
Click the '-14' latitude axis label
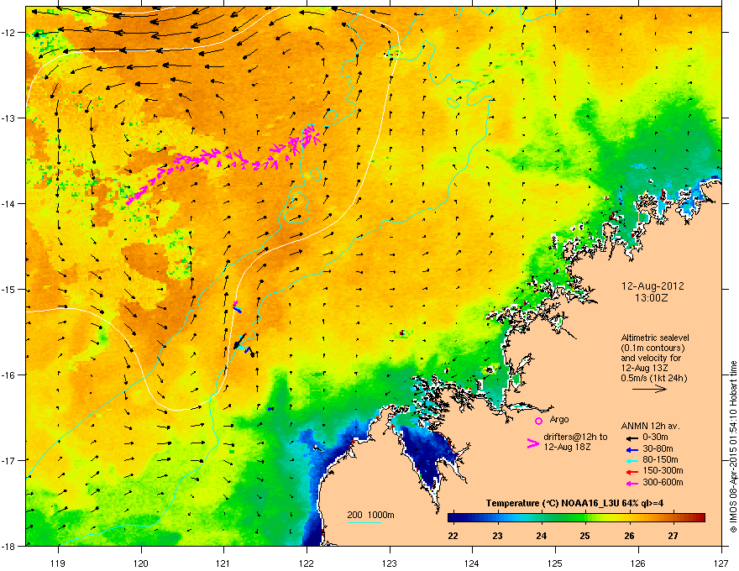(x=8, y=203)
